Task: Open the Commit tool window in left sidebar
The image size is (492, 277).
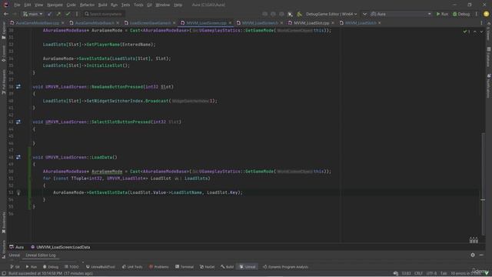Action: (x=3, y=53)
